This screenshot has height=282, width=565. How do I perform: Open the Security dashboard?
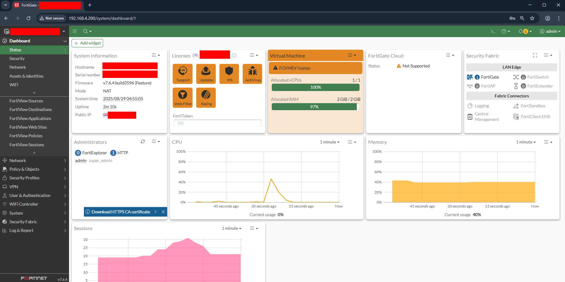[x=34, y=58]
